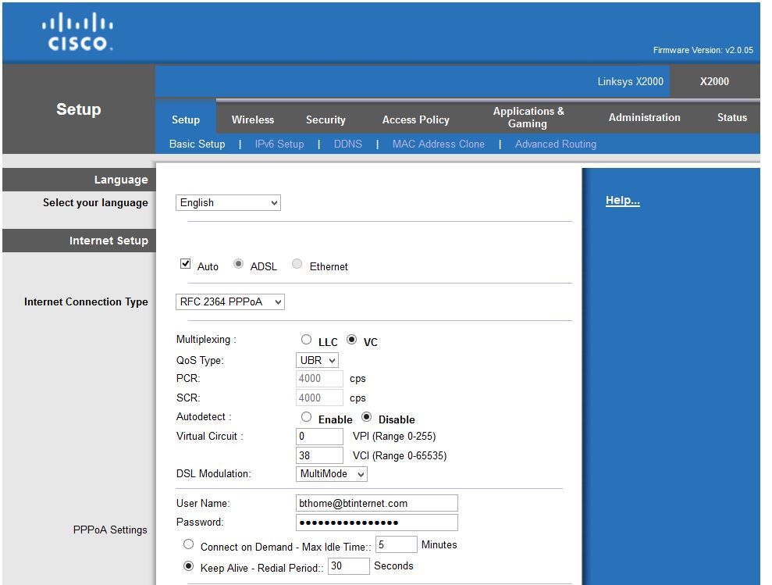
Task: Open DDNS settings page
Action: [x=347, y=144]
